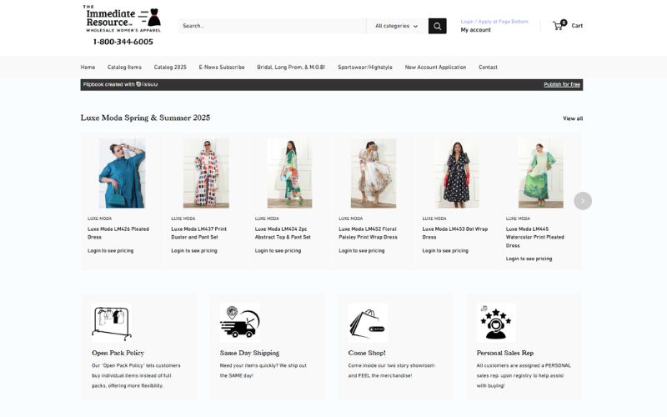Open Bridal, Long Prom, & M.O.B! menu

coord(291,68)
